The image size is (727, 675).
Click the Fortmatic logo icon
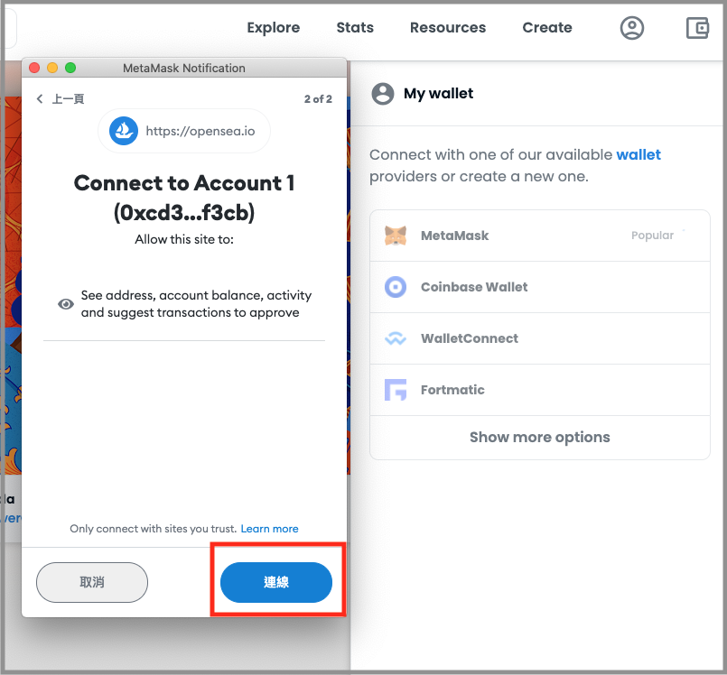point(396,390)
